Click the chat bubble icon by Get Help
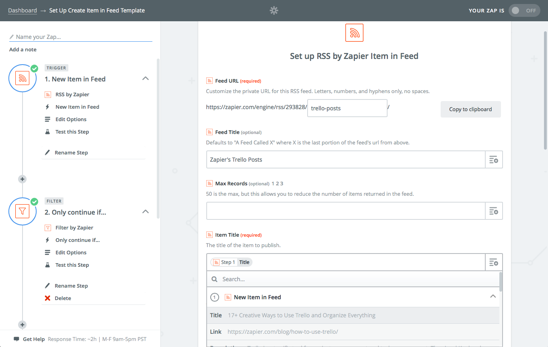 [16, 339]
